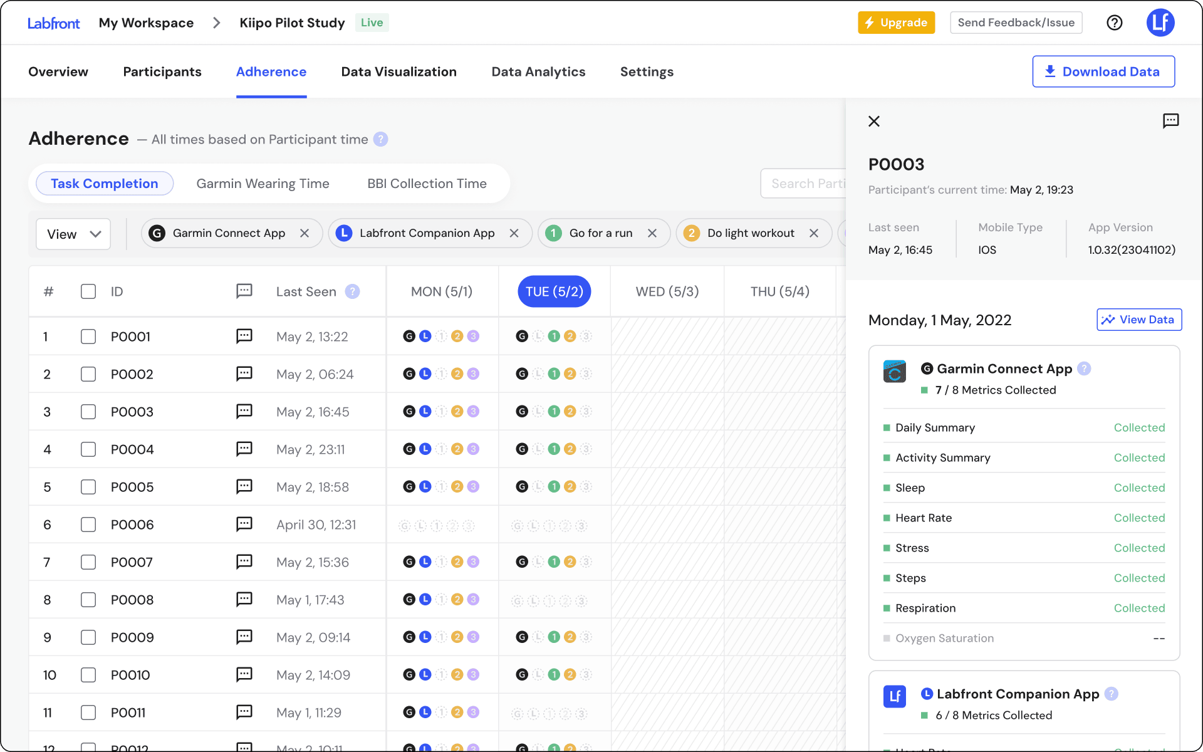This screenshot has height=752, width=1203.
Task: Click the comment icon in the P0003 detail panel
Action: click(1171, 121)
